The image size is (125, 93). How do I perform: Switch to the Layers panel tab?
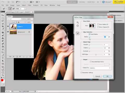pyautogui.click(x=9, y=17)
